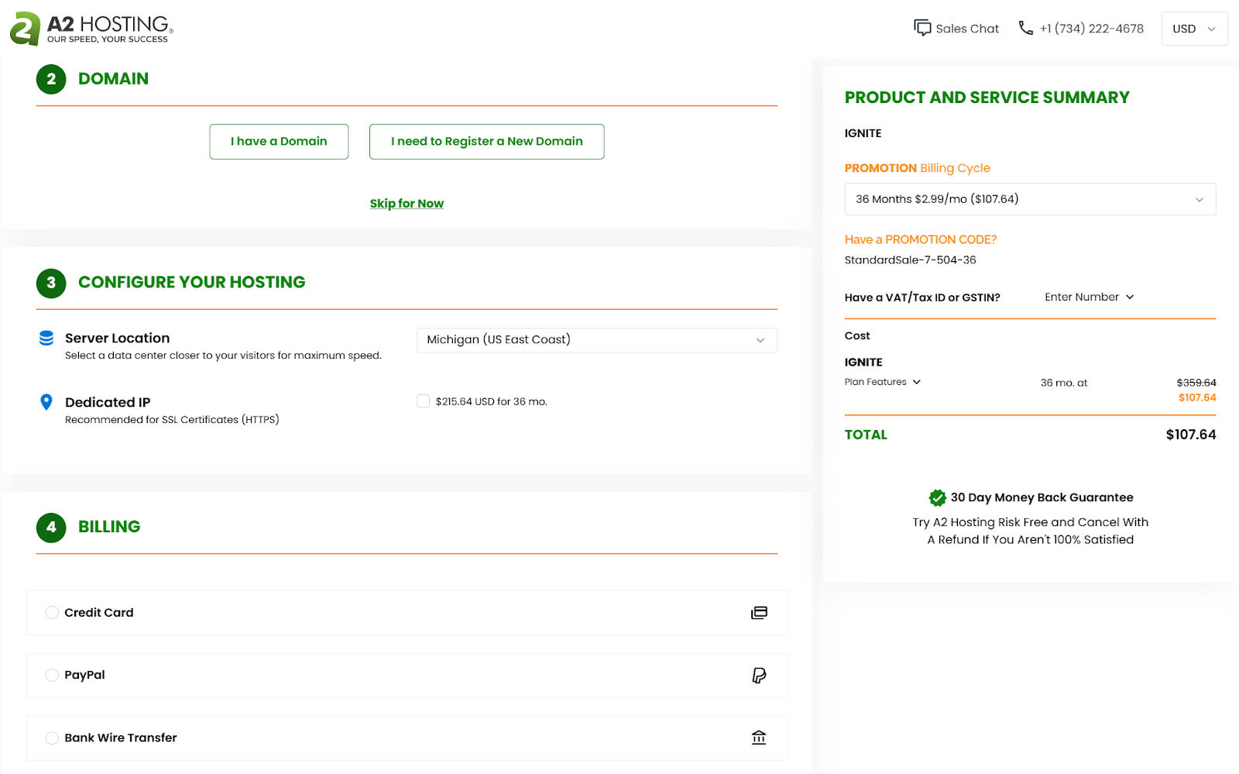Click I need to Register a New Domain

click(486, 141)
